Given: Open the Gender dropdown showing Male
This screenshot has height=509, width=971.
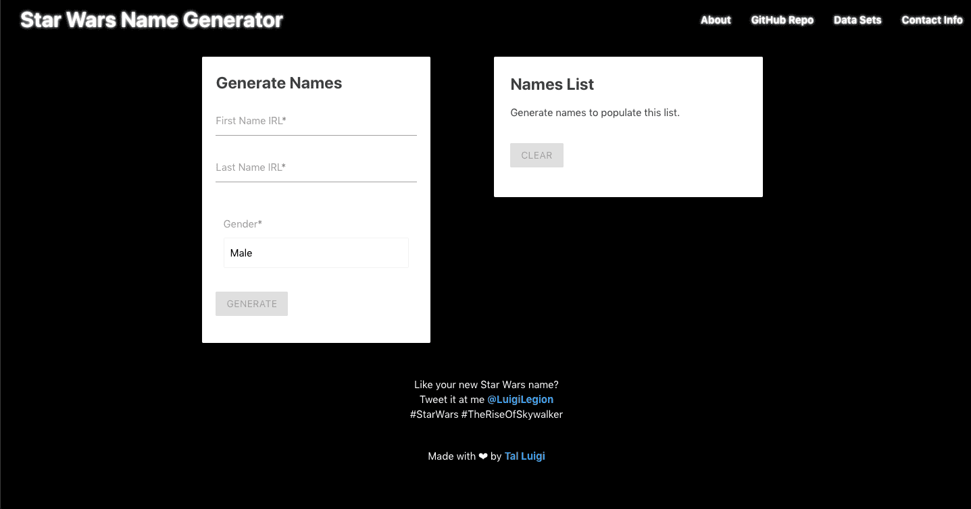Looking at the screenshot, I should pyautogui.click(x=316, y=253).
